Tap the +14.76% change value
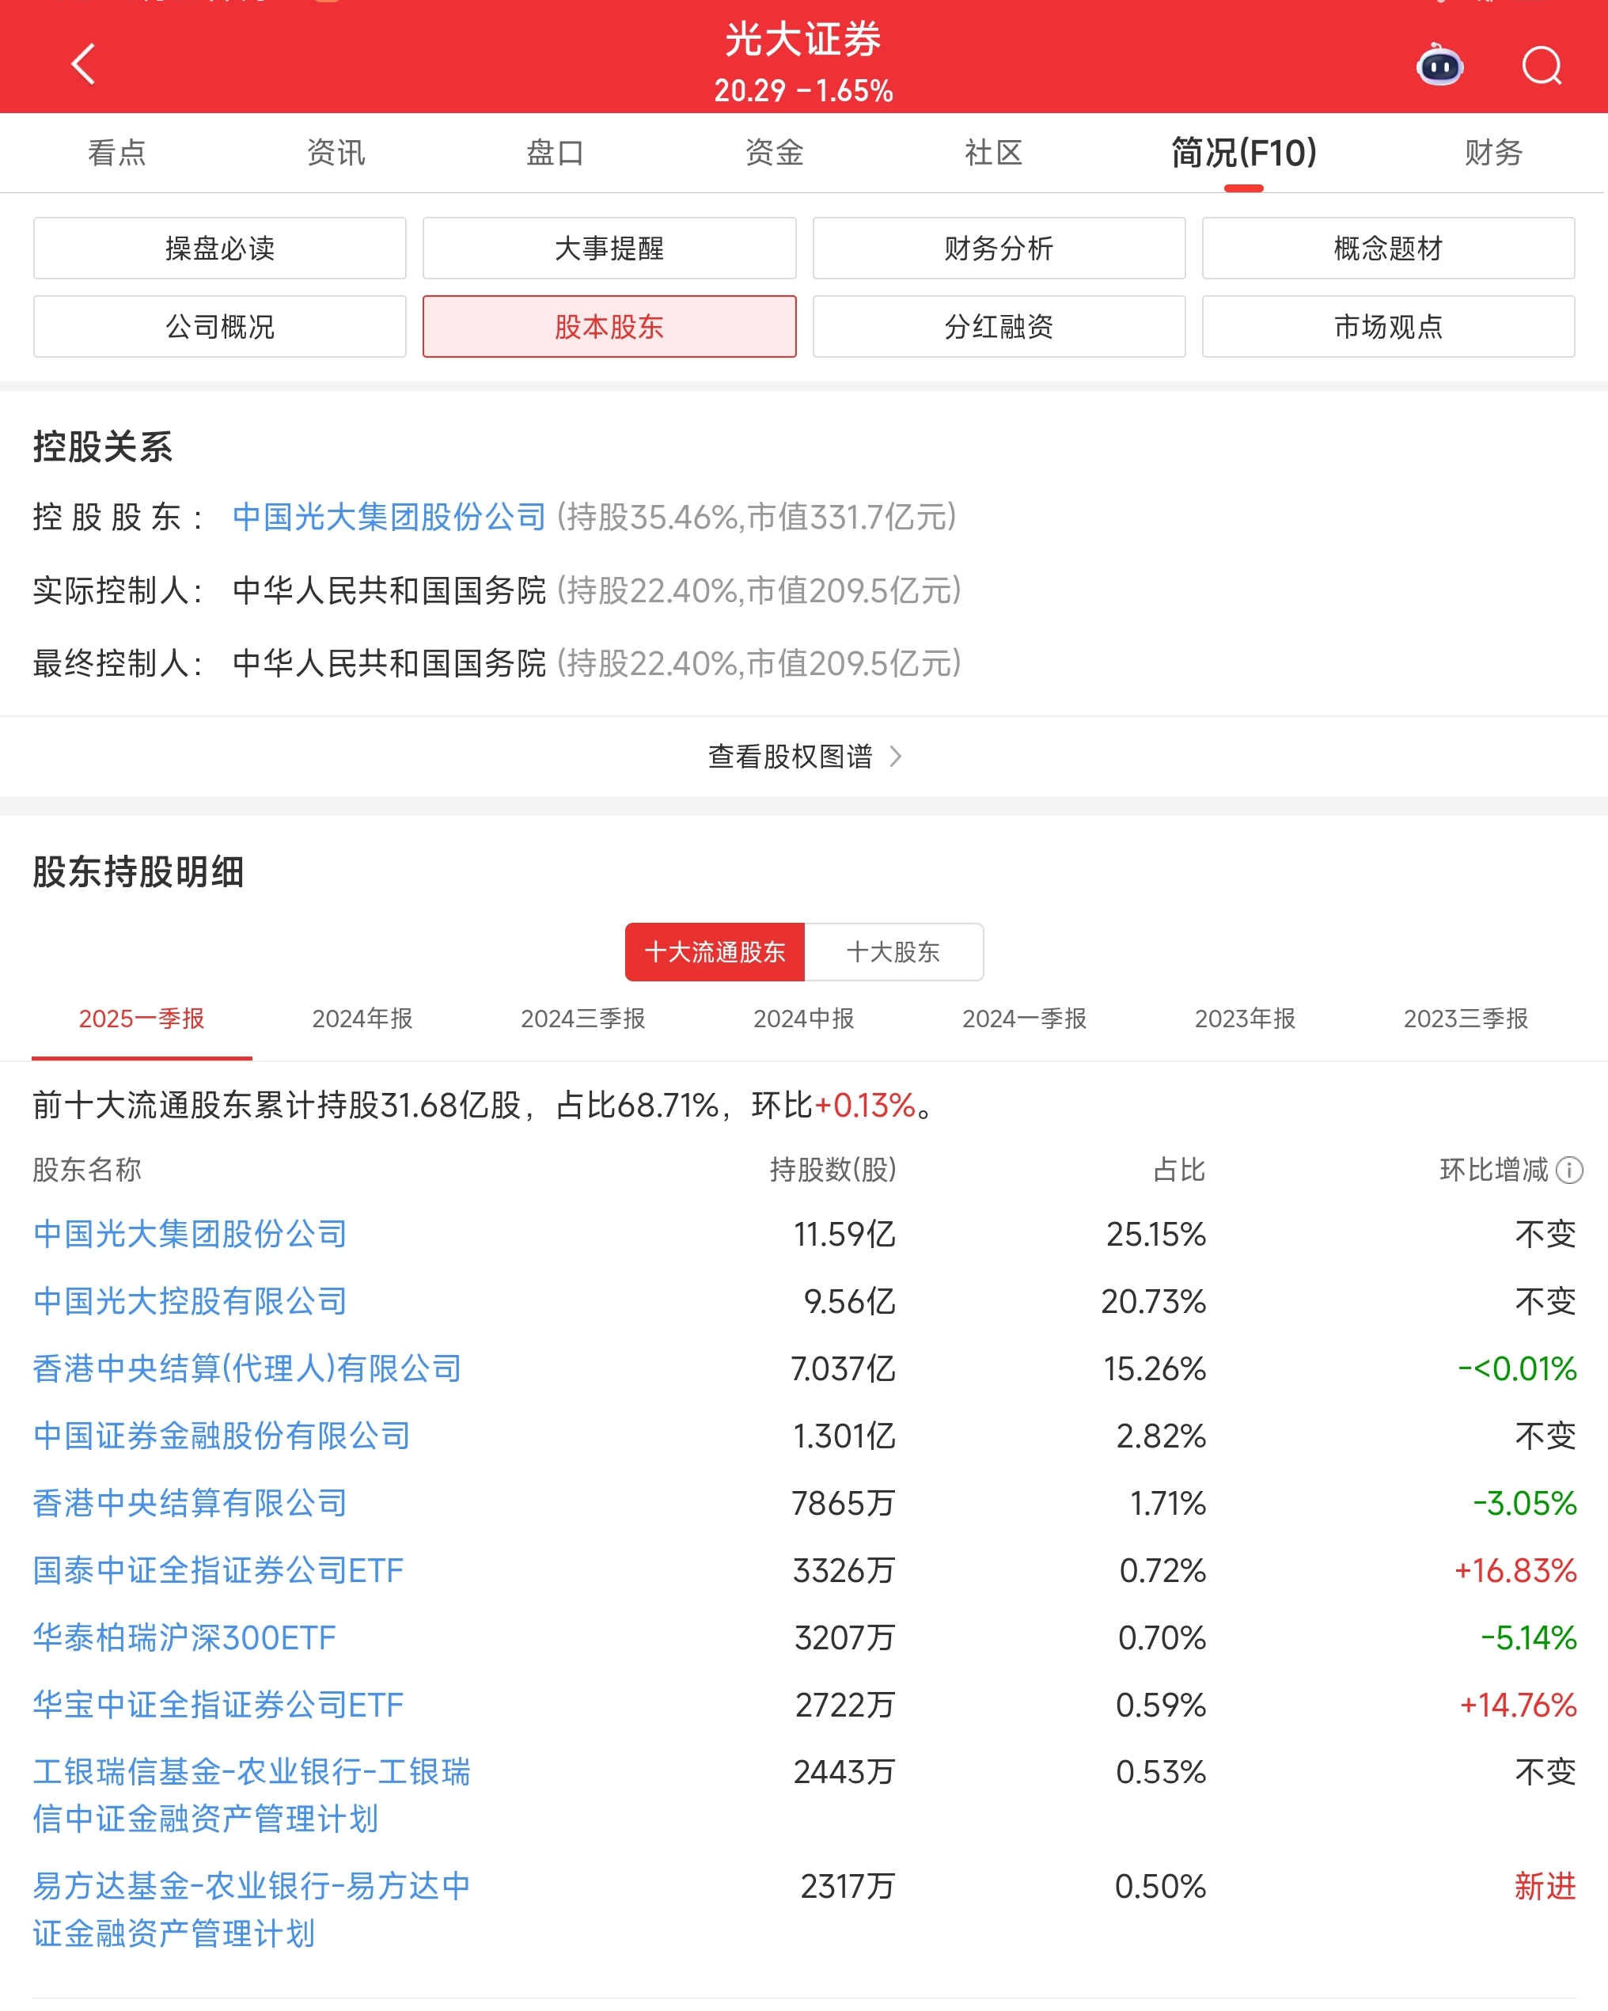The width and height of the screenshot is (1608, 2011). tap(1519, 1704)
